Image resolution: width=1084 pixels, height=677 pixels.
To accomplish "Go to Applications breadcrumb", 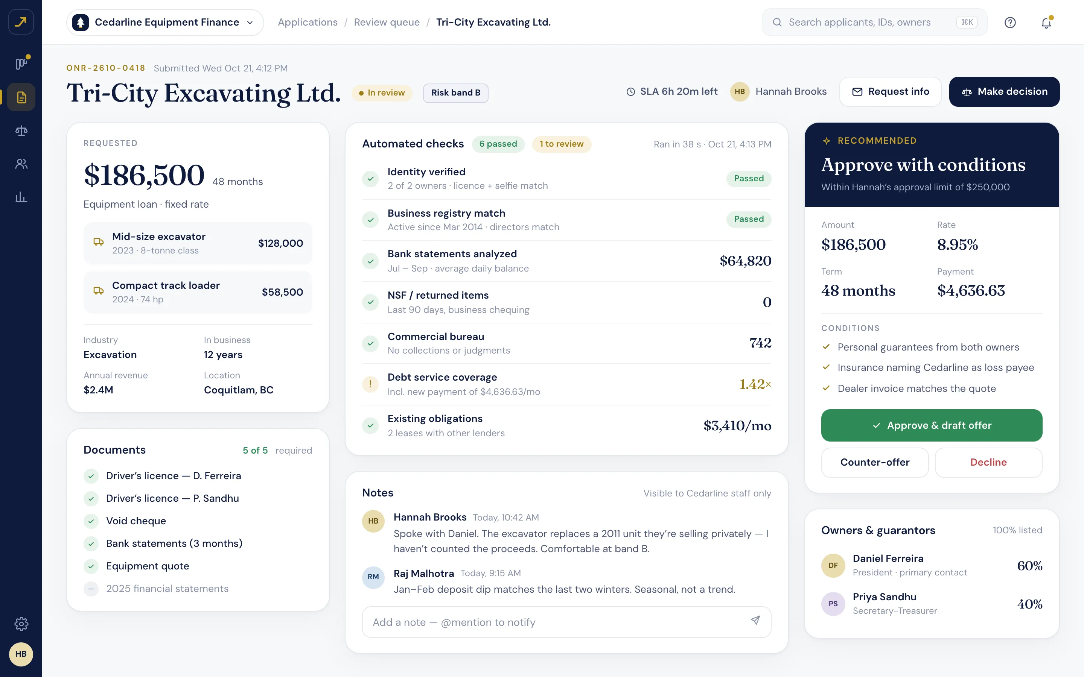I will 307,23.
